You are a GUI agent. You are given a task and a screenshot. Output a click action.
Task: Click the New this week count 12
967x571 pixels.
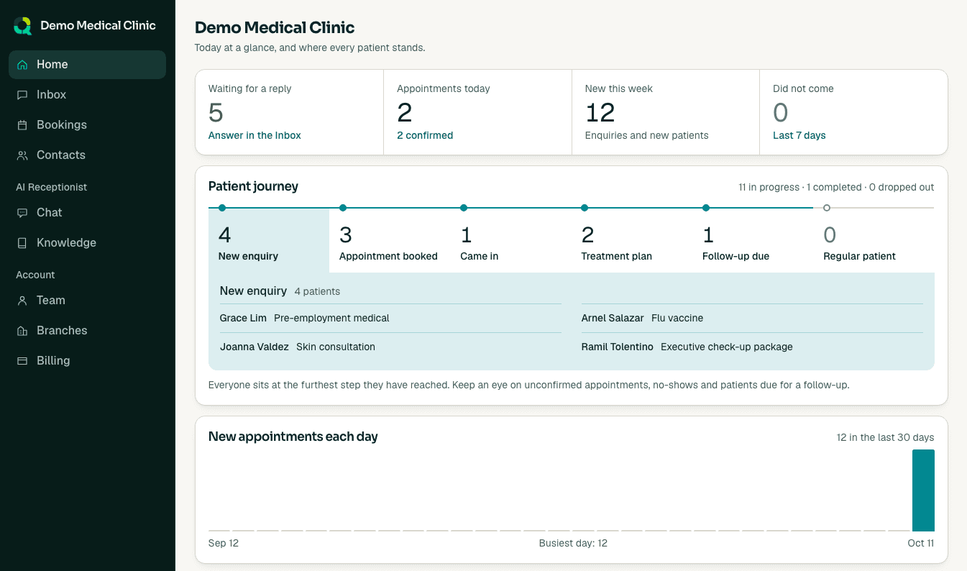pyautogui.click(x=600, y=113)
